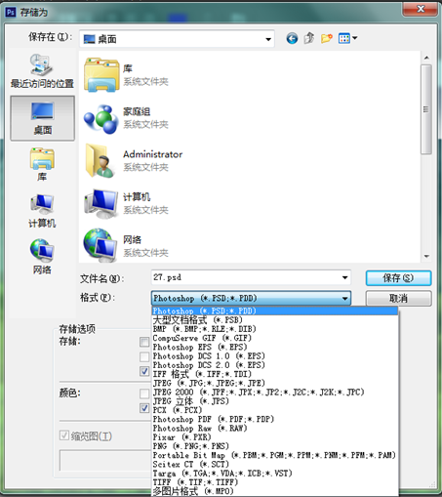Click the file list scrollbar thumb
442x497 pixels.
[x=426, y=109]
